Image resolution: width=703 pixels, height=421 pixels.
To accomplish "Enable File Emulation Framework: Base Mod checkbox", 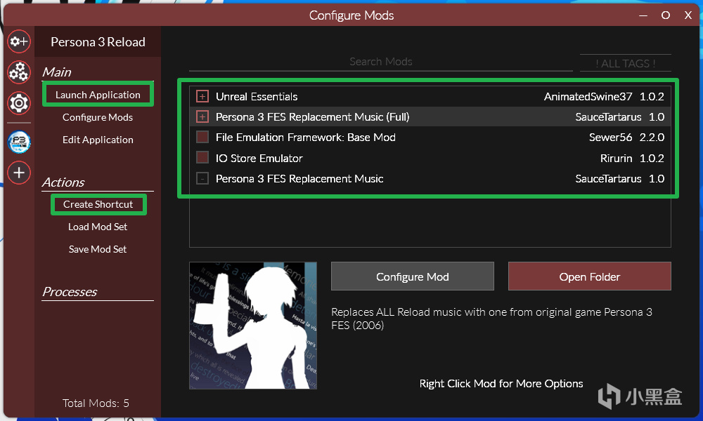I will [x=202, y=137].
